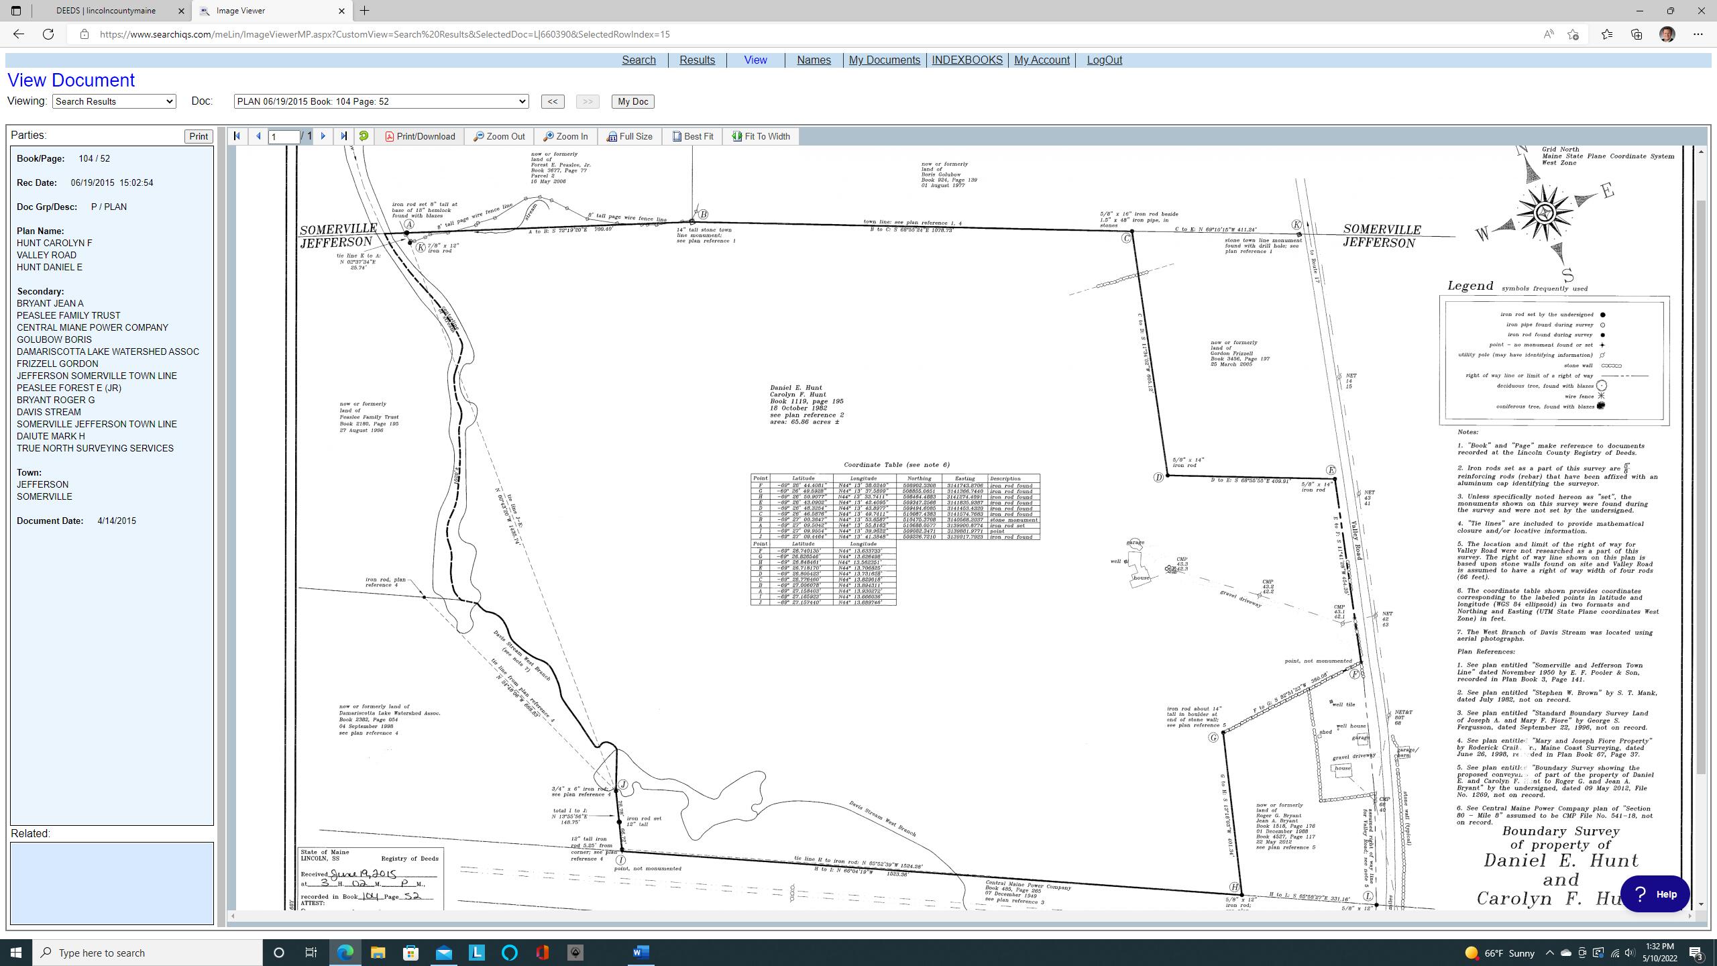The image size is (1717, 966).
Task: Add this page to favorites star
Action: tap(1573, 34)
